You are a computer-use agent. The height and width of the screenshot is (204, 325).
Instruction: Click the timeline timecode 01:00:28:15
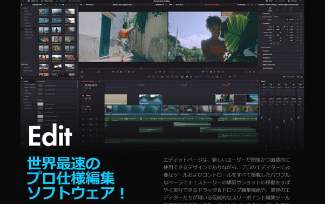coord(91,85)
